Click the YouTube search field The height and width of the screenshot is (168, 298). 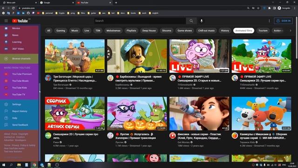[140, 21]
